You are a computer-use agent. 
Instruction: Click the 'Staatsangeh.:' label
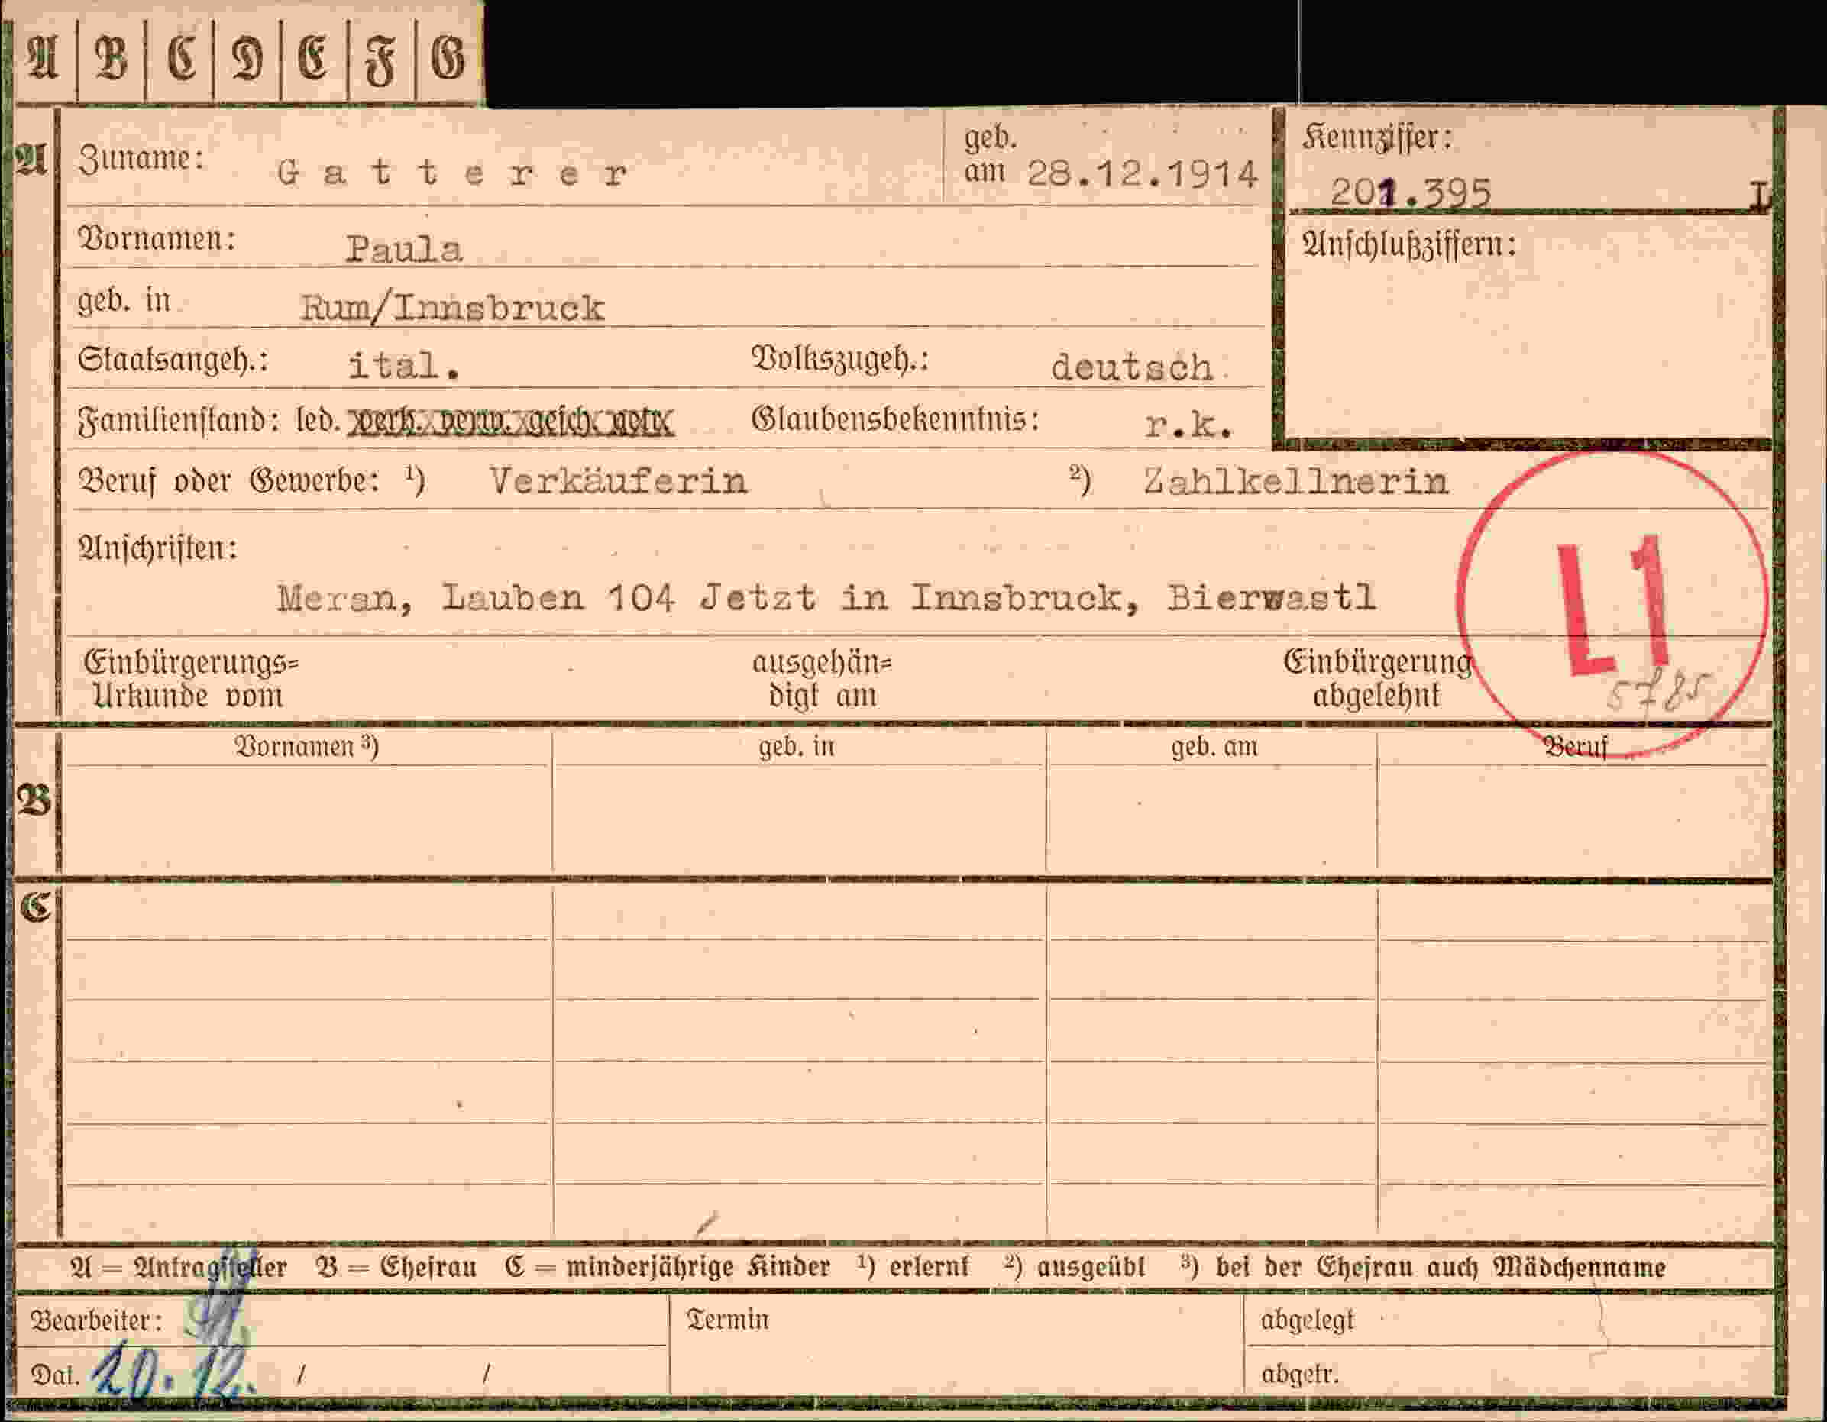click(173, 360)
